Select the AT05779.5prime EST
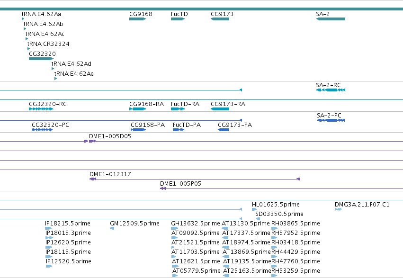The width and height of the screenshot is (403, 278). pyautogui.click(x=175, y=276)
